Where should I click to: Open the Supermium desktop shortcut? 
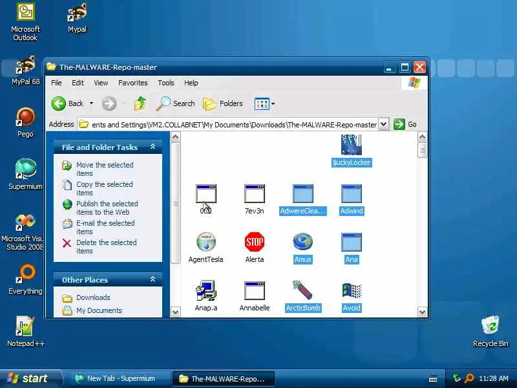(25, 175)
